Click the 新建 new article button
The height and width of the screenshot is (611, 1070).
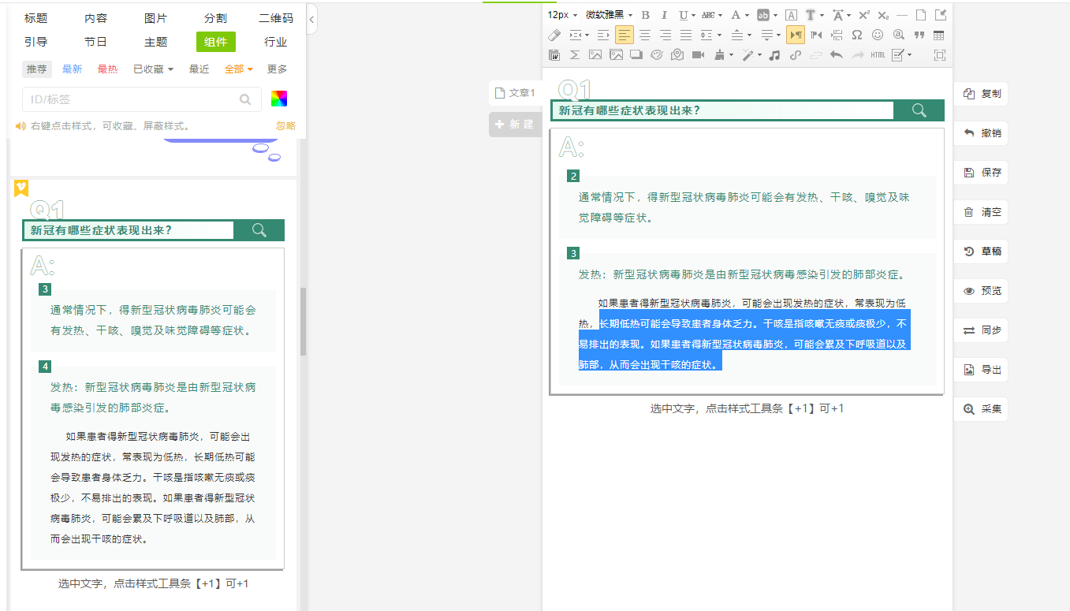tap(515, 125)
